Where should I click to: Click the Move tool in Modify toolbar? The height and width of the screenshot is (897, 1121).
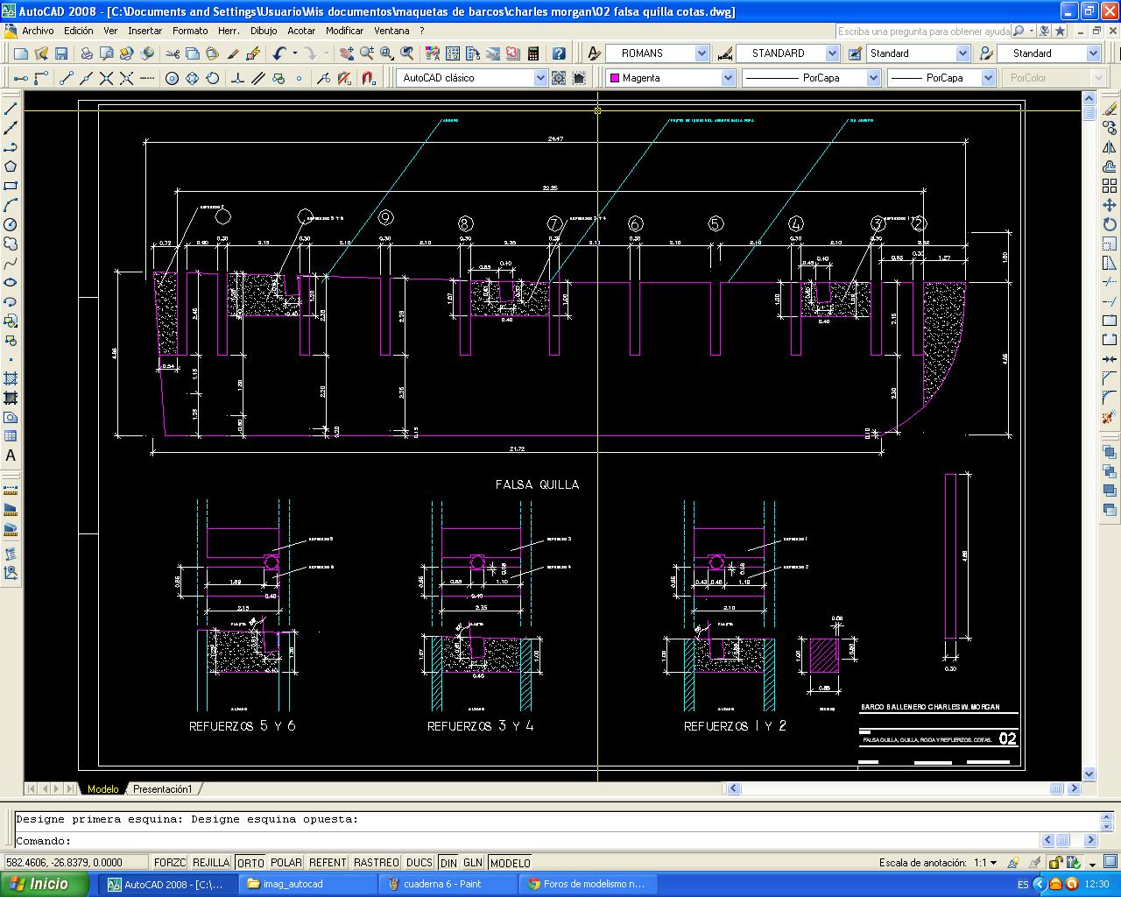point(1110,205)
